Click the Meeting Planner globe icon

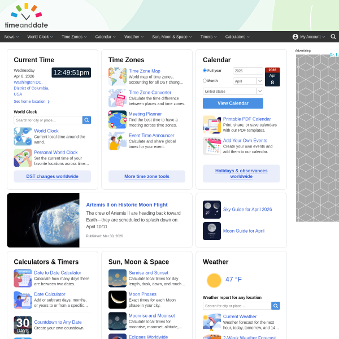click(118, 119)
